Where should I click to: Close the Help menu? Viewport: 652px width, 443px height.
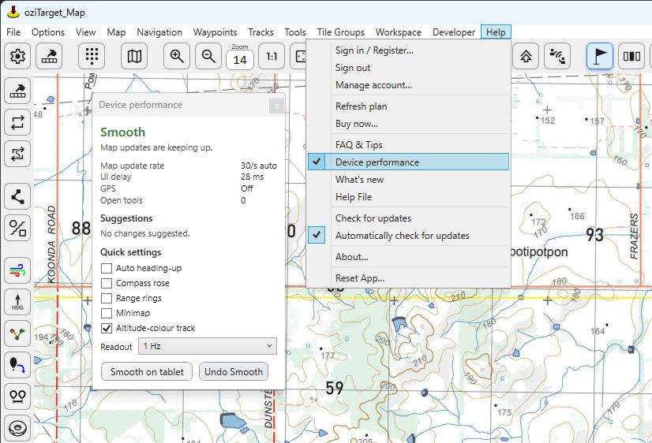pyautogui.click(x=496, y=32)
